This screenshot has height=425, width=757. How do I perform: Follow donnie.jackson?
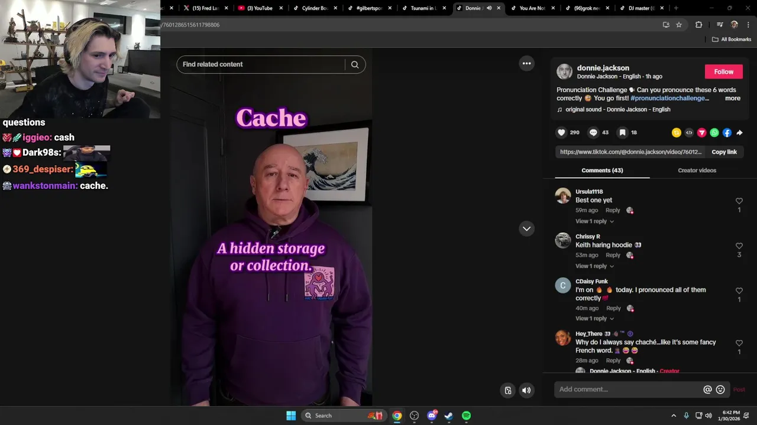[723, 72]
